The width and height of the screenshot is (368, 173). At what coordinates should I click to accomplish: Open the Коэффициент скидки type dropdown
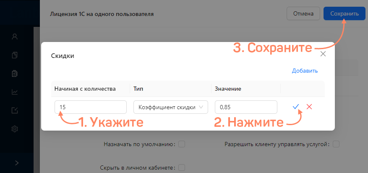click(x=171, y=107)
